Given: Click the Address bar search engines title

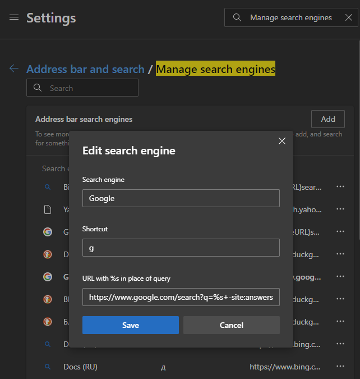Looking at the screenshot, I should [x=84, y=119].
